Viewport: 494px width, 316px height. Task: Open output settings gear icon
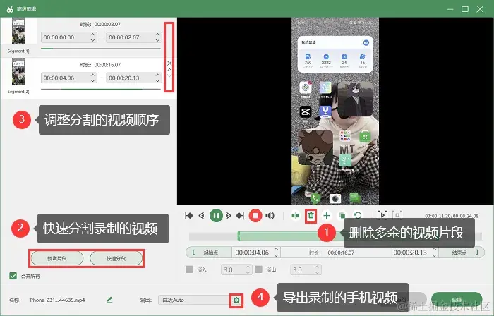click(x=236, y=300)
